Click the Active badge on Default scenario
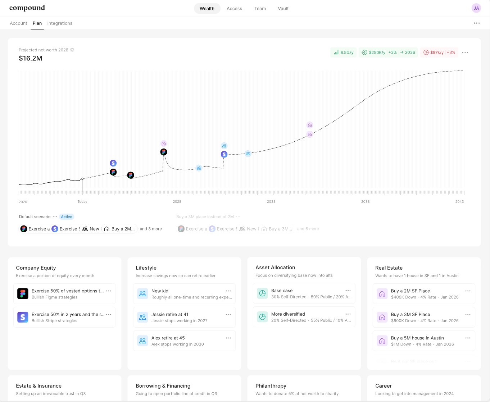The height and width of the screenshot is (402, 490). [67, 217]
